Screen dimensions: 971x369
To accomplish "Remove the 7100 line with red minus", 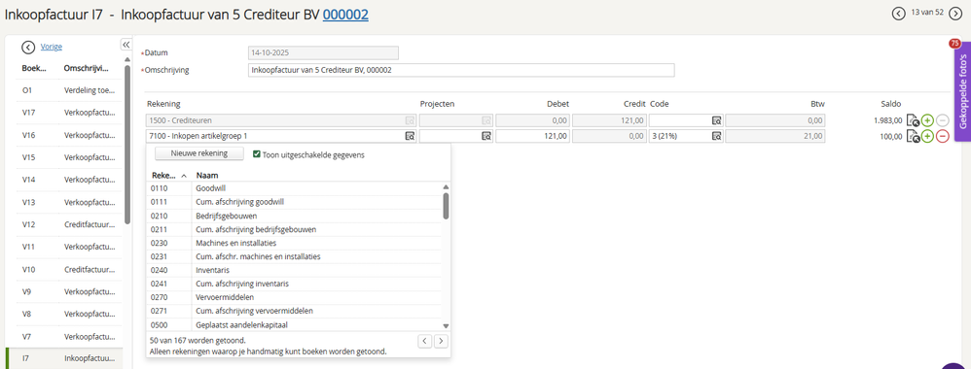I will 942,137.
